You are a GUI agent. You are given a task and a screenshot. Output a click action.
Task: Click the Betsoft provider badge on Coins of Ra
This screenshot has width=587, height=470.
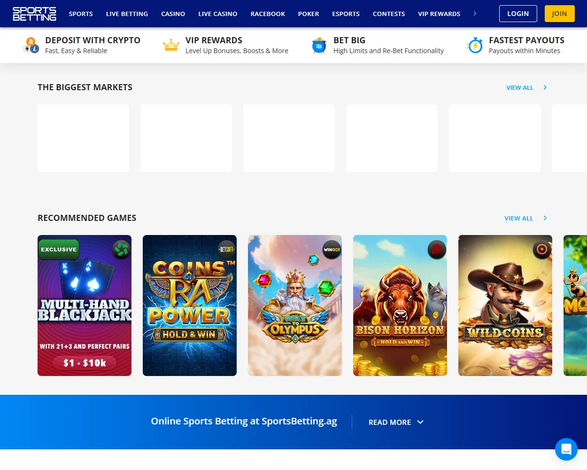(227, 250)
